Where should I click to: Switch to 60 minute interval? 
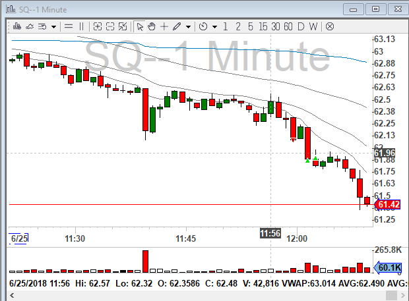point(288,26)
